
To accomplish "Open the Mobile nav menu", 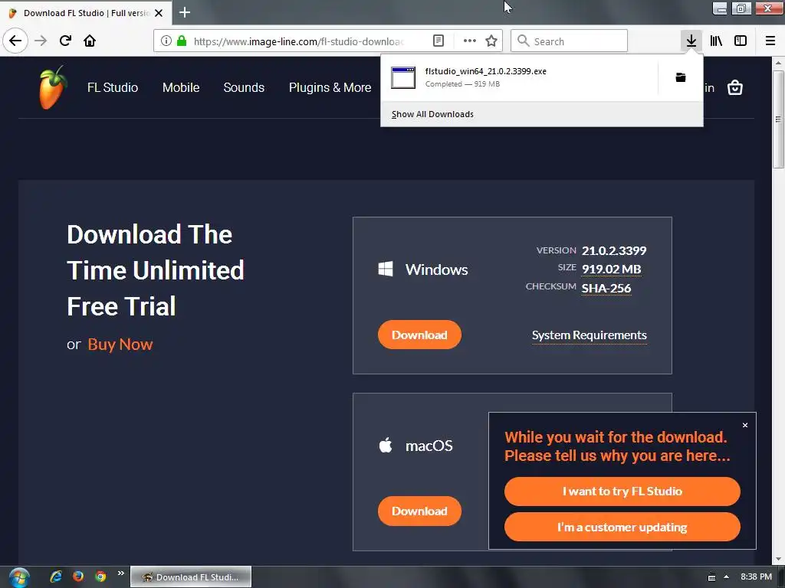I will 181,87.
